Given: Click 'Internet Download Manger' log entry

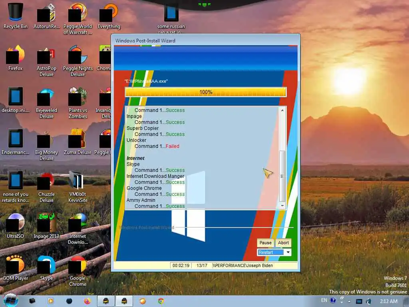Looking at the screenshot, I should click(155, 176).
